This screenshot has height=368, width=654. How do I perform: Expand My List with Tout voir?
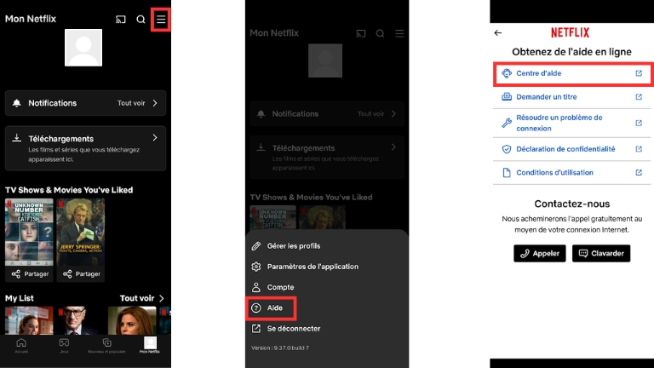coord(142,298)
